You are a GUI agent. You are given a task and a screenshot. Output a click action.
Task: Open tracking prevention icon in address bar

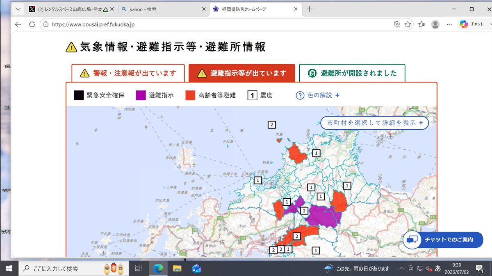[x=396, y=25]
